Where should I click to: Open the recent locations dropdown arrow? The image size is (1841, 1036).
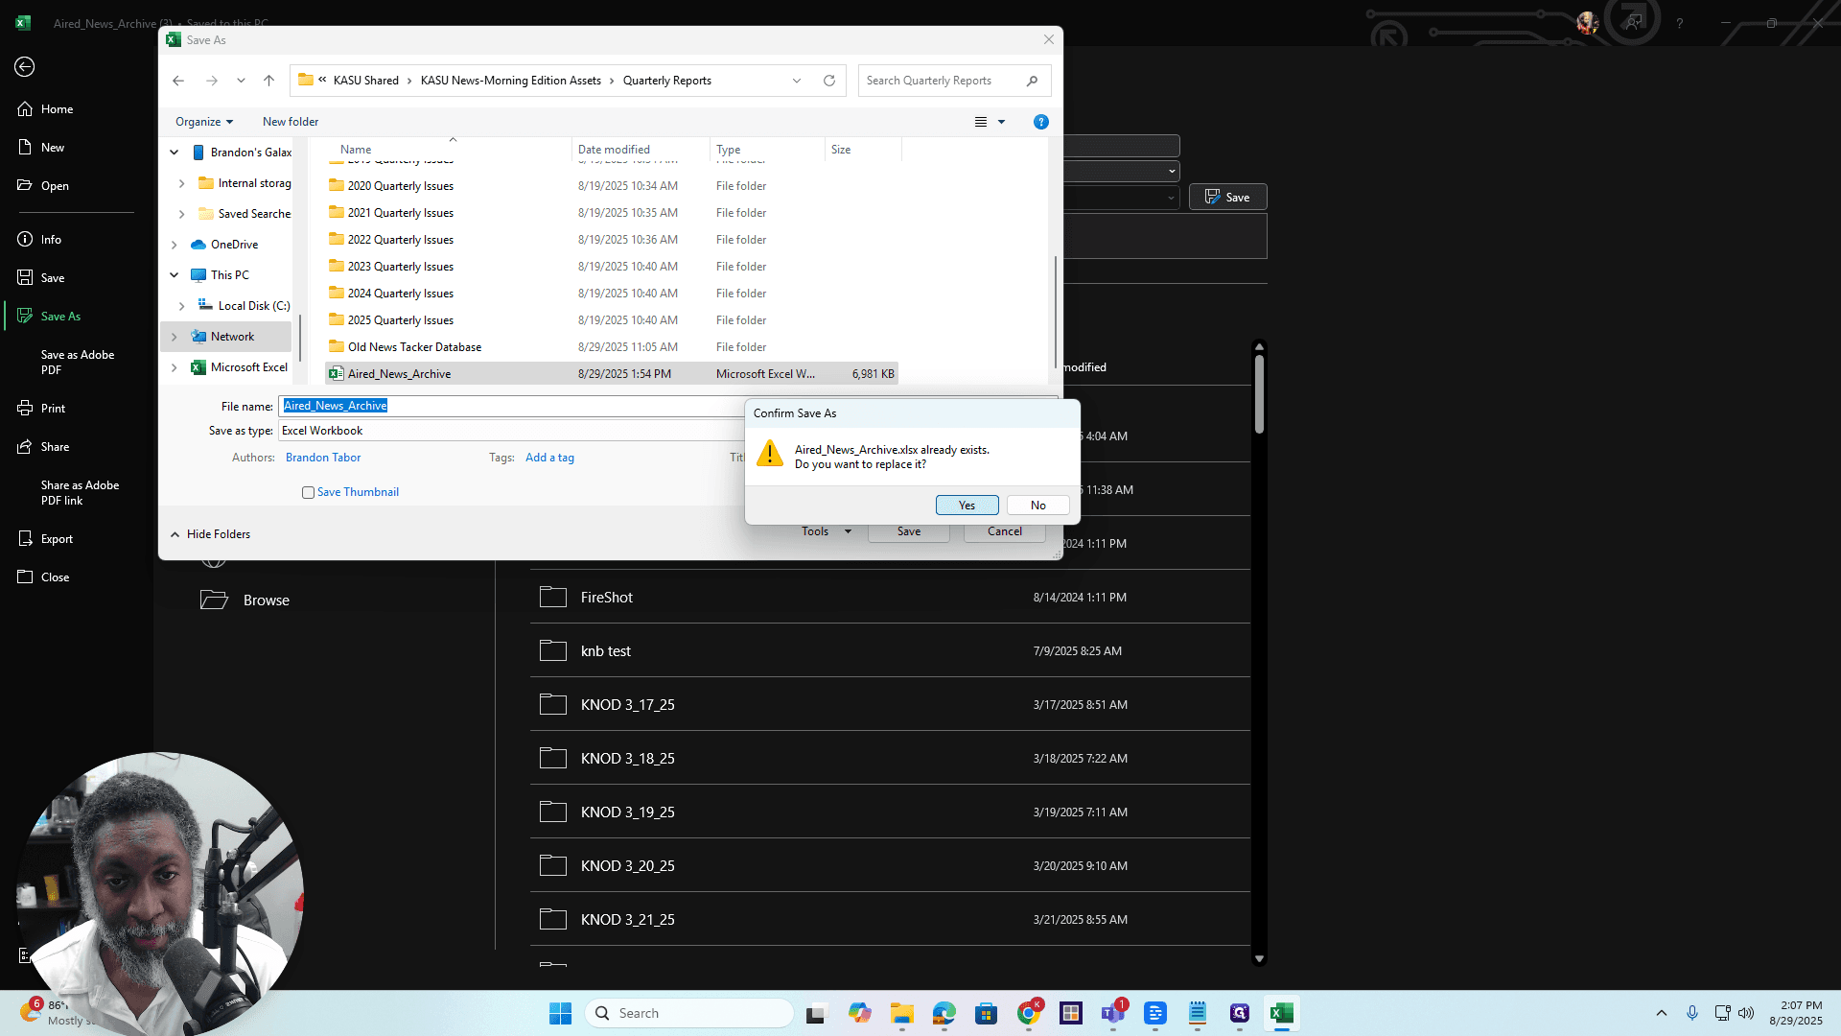click(x=241, y=81)
